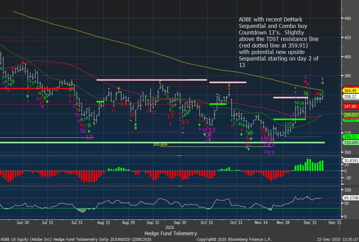Select the yellow letter A wave marker
This screenshot has height=242, width=359.
tap(119, 88)
